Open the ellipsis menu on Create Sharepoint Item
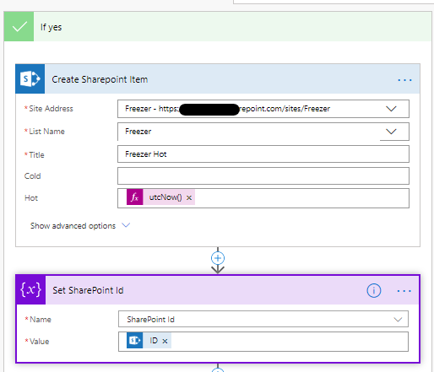The image size is (434, 372). [x=404, y=80]
